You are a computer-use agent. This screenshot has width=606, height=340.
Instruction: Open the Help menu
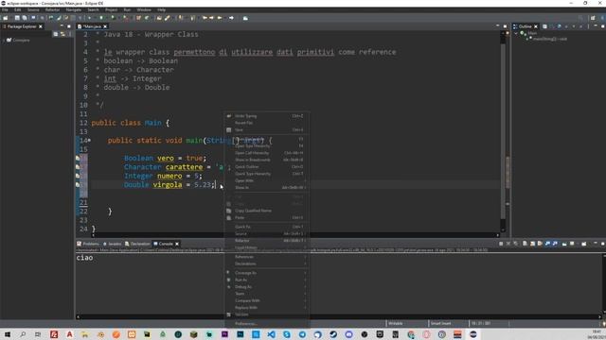161,9
